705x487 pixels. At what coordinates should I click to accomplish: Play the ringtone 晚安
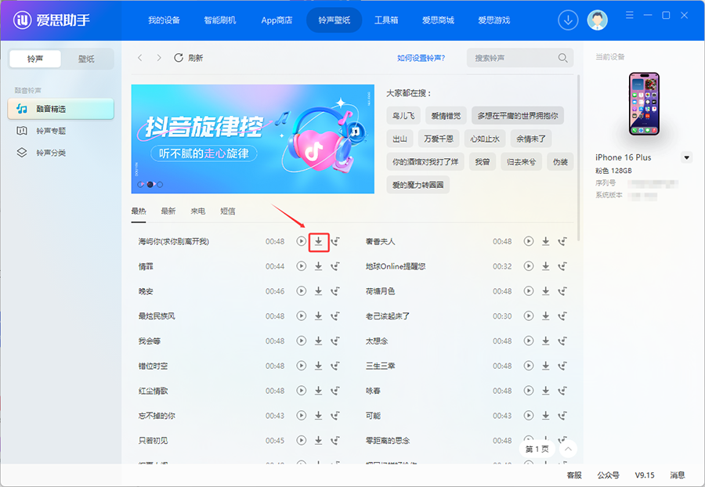302,291
